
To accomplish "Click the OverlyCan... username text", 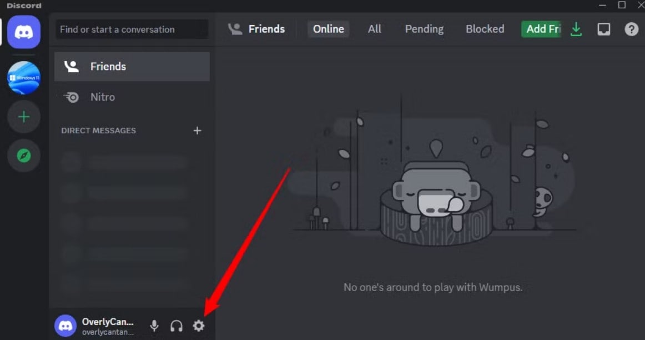I will click(x=108, y=322).
